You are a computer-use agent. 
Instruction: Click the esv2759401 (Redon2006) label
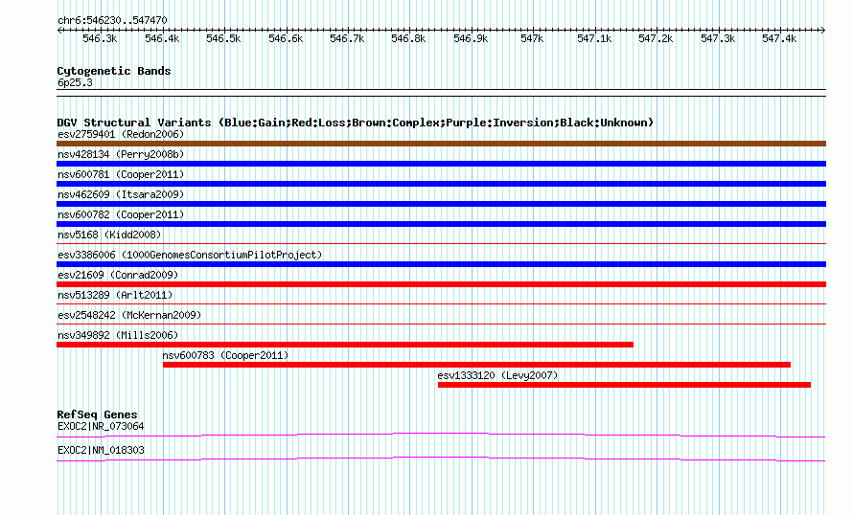(x=121, y=134)
